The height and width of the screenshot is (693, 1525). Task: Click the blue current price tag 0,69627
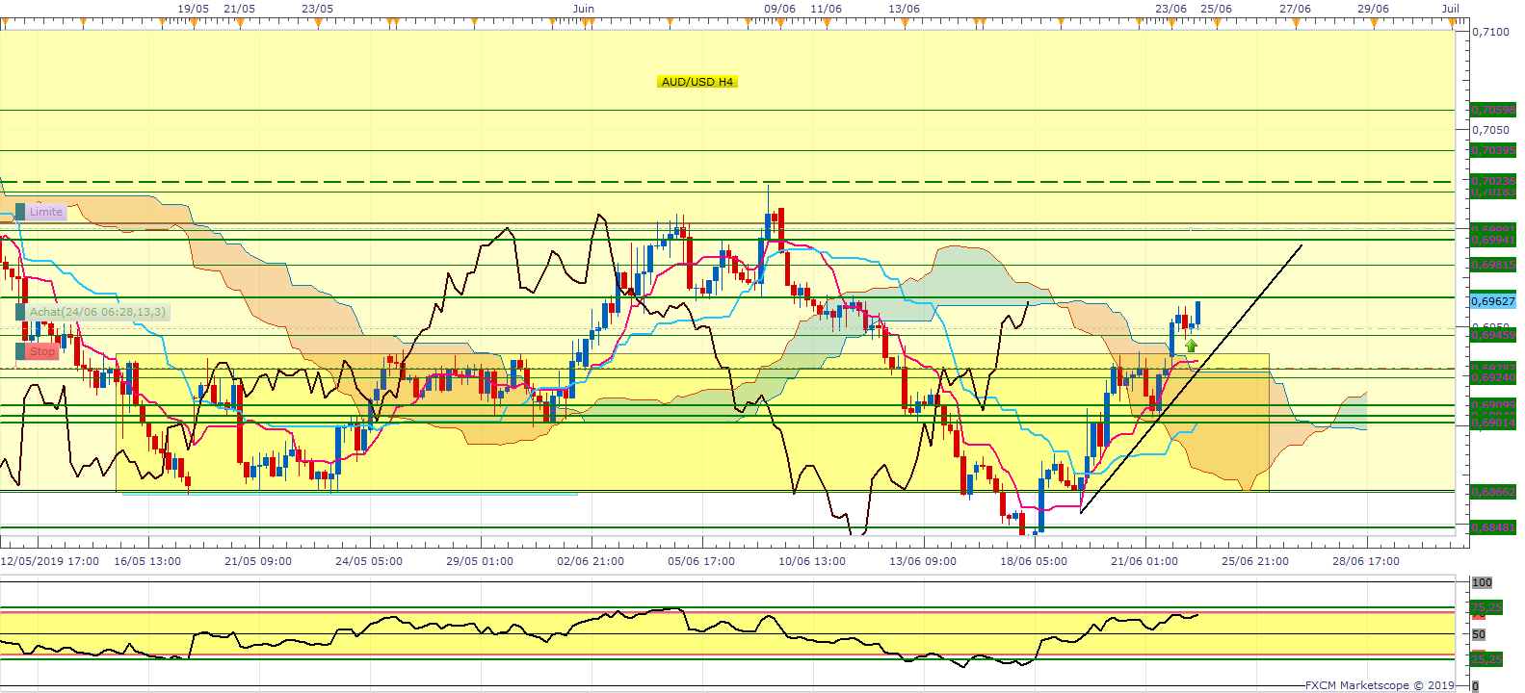tap(1492, 301)
